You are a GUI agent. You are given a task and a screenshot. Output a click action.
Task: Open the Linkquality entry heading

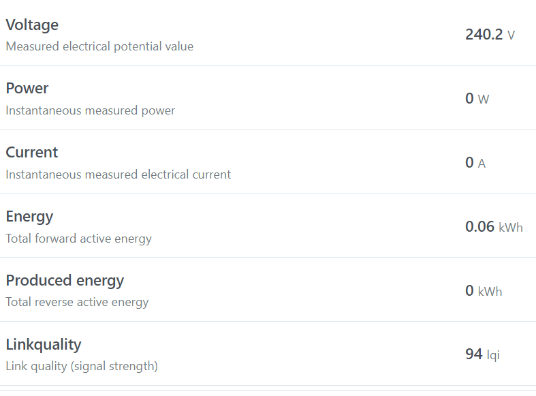[44, 345]
